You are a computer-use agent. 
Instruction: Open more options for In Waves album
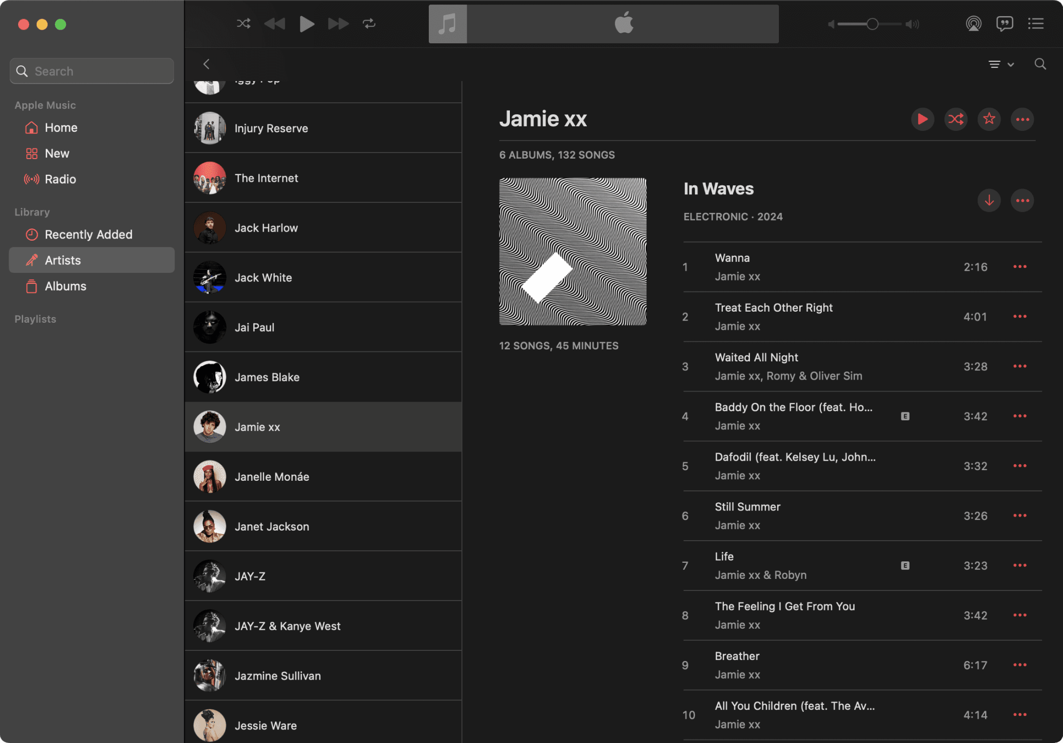coord(1022,200)
